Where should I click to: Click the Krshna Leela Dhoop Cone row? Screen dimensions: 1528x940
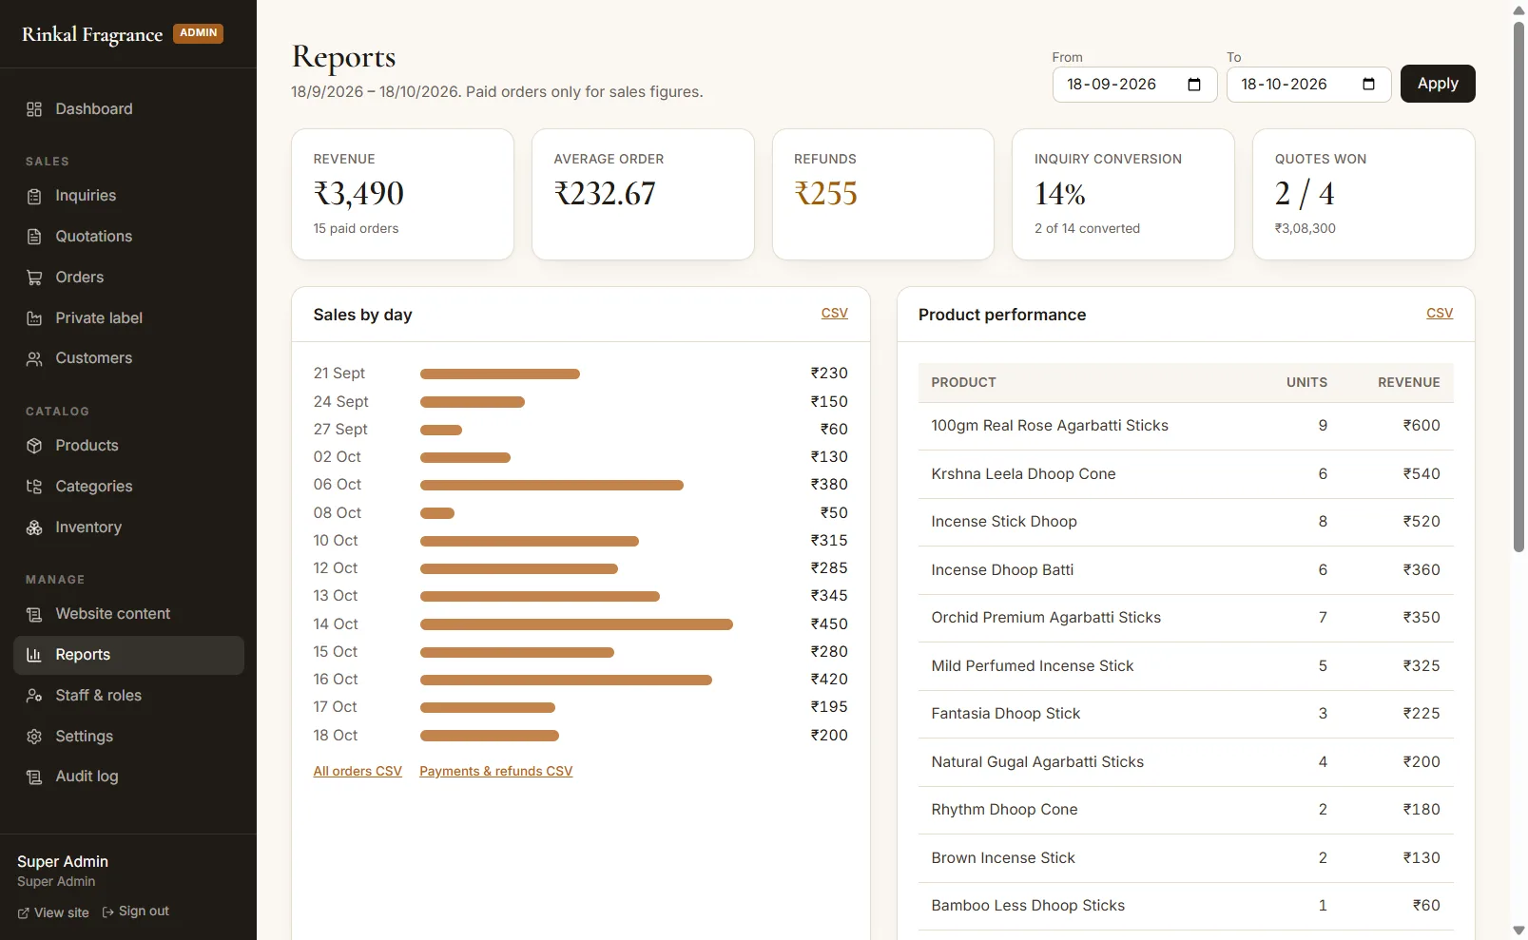[x=1185, y=474]
